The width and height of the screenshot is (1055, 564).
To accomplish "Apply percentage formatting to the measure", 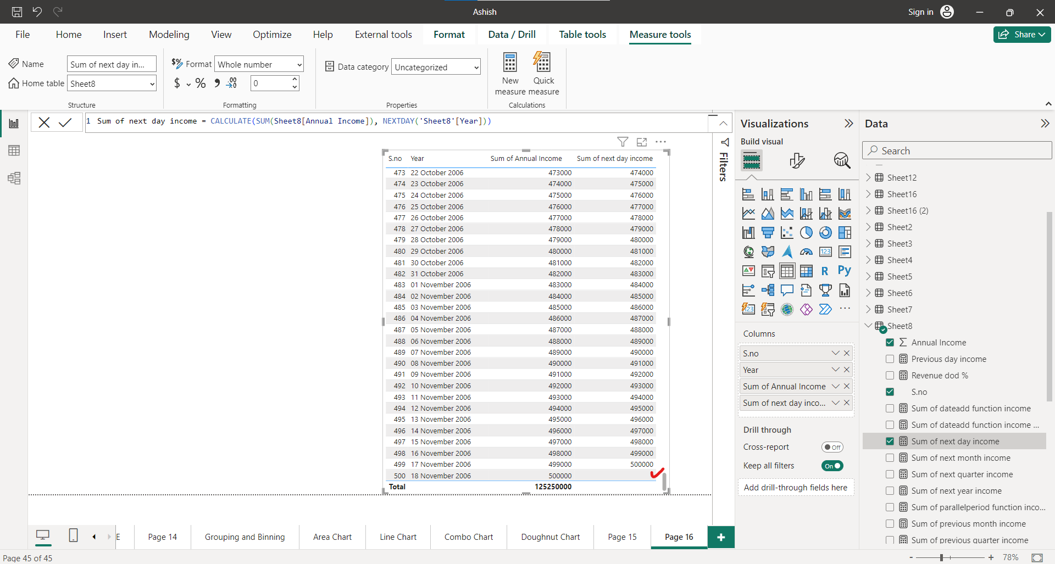I will pyautogui.click(x=201, y=83).
